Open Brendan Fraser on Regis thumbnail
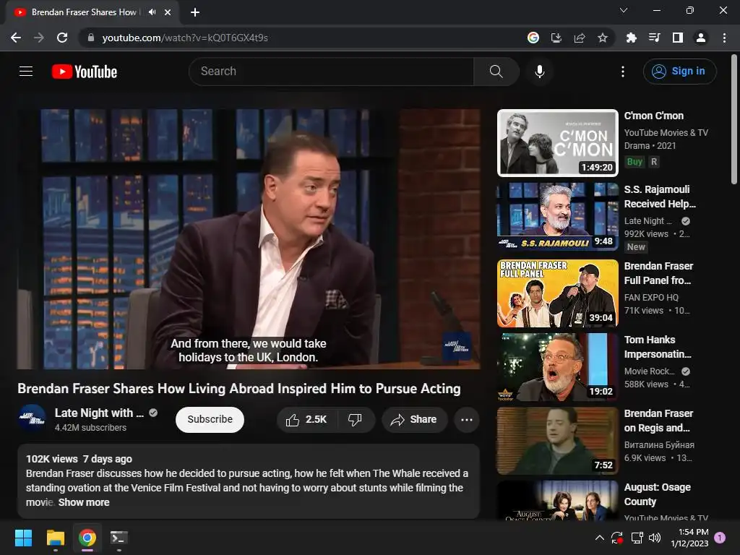Screen dimensions: 740x555 pyautogui.click(x=557, y=441)
